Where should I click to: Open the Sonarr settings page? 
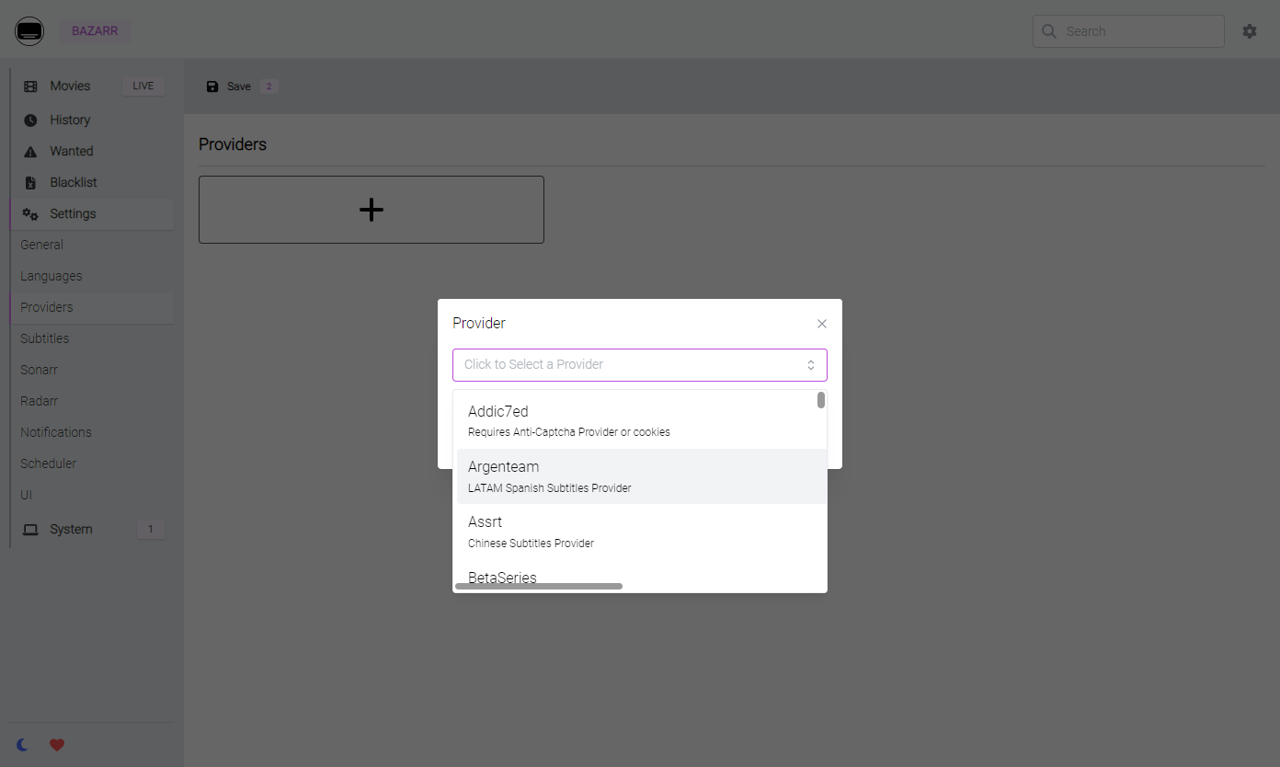[39, 370]
